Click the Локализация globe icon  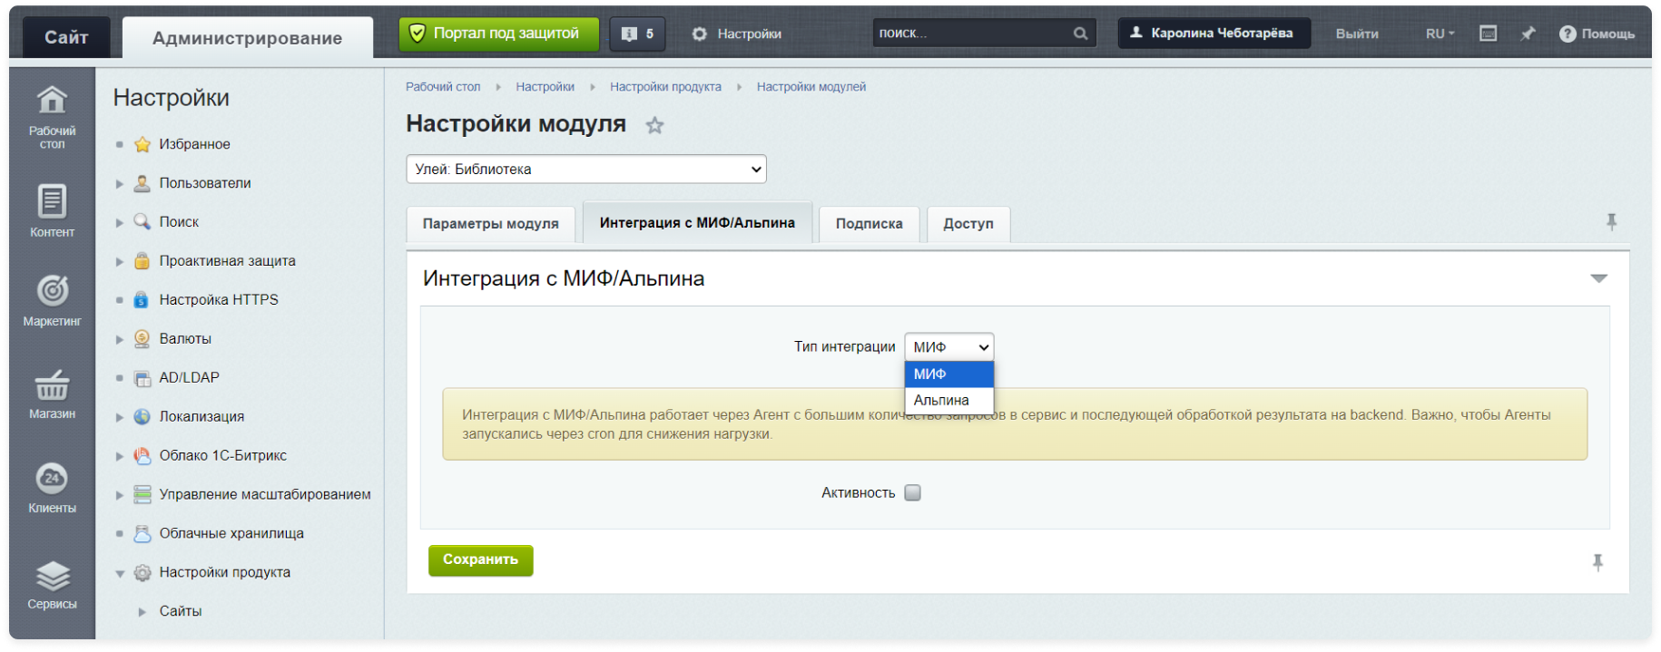click(143, 417)
